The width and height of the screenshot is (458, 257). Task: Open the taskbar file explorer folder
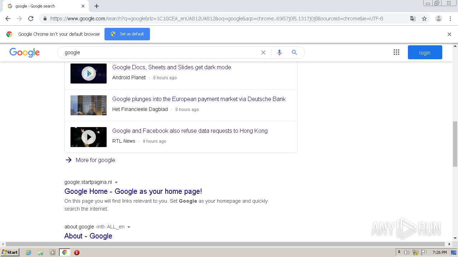point(40,252)
